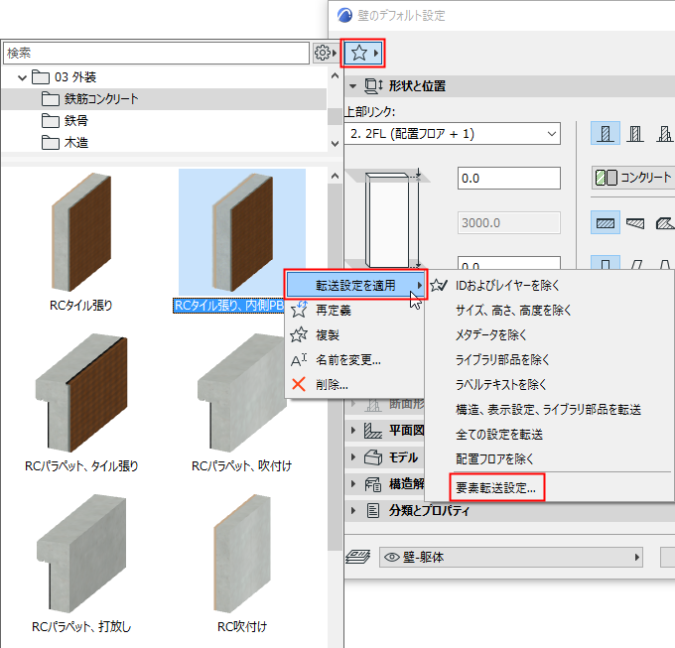Select 構造、表示設定、ライブラリ部品を転送 option
The image size is (675, 648).
(549, 409)
